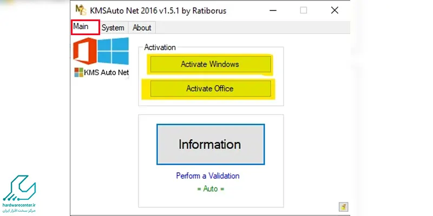433x216 pixels.
Task: Click the KMSAuto title bar app icon
Action: click(x=81, y=10)
